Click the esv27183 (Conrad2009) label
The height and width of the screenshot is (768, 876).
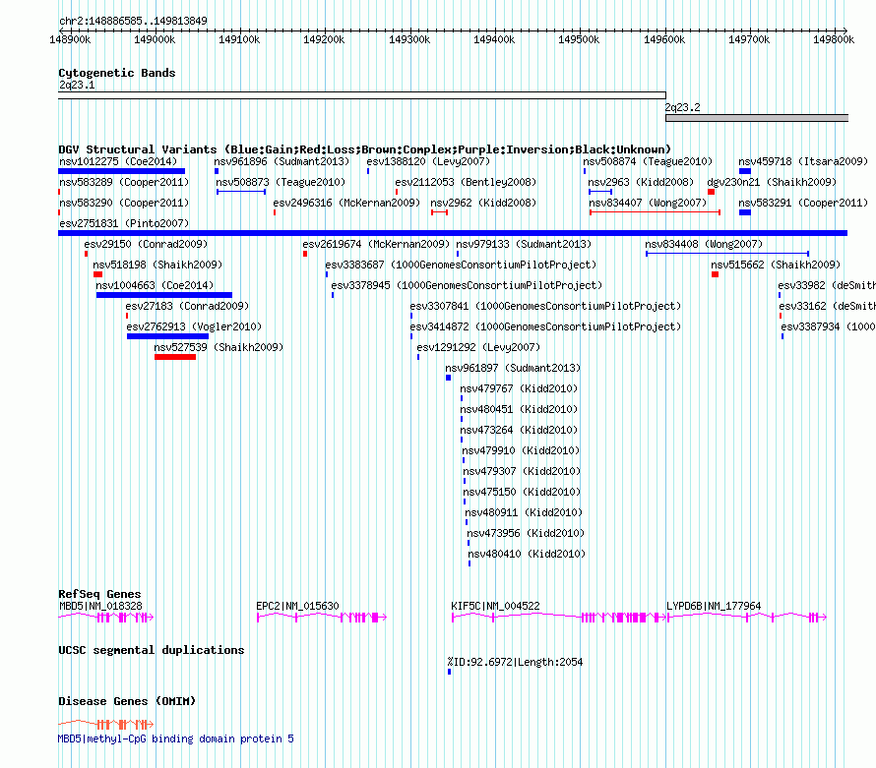coord(187,306)
